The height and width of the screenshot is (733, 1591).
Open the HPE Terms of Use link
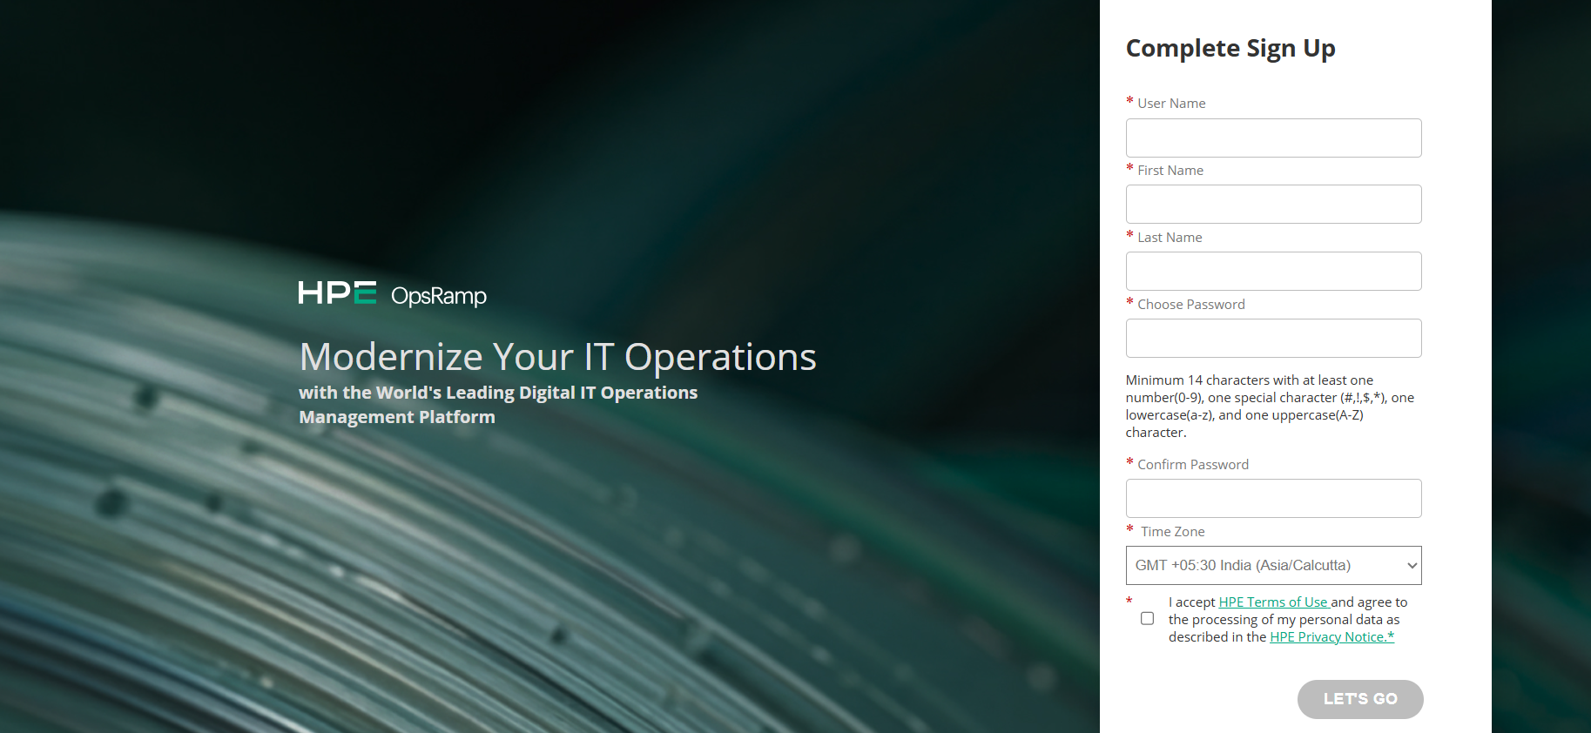pyautogui.click(x=1273, y=602)
